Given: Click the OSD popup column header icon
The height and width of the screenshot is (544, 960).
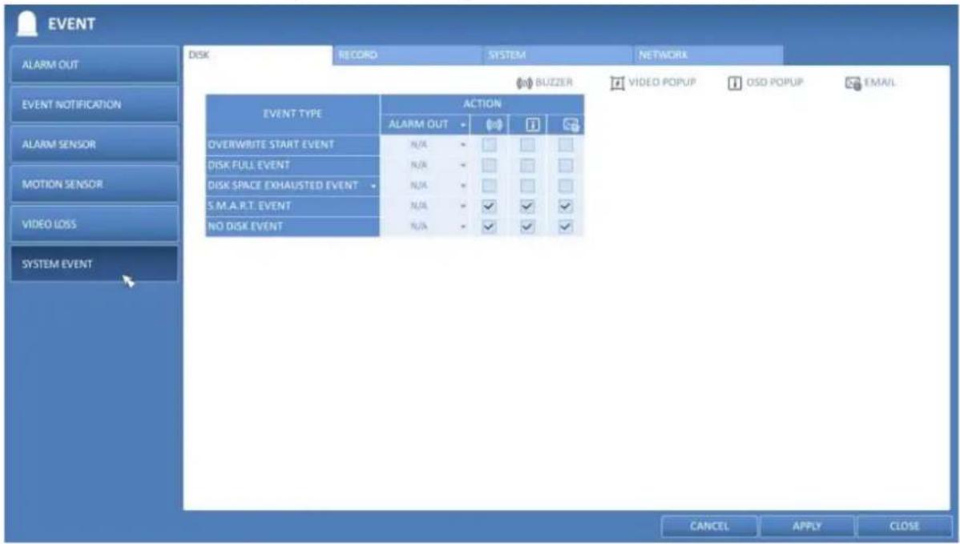Looking at the screenshot, I should pos(533,125).
